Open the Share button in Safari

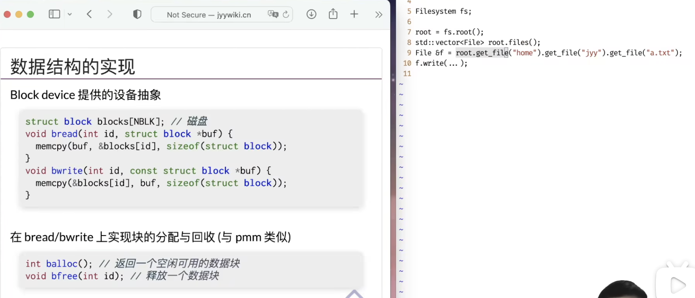pos(333,14)
